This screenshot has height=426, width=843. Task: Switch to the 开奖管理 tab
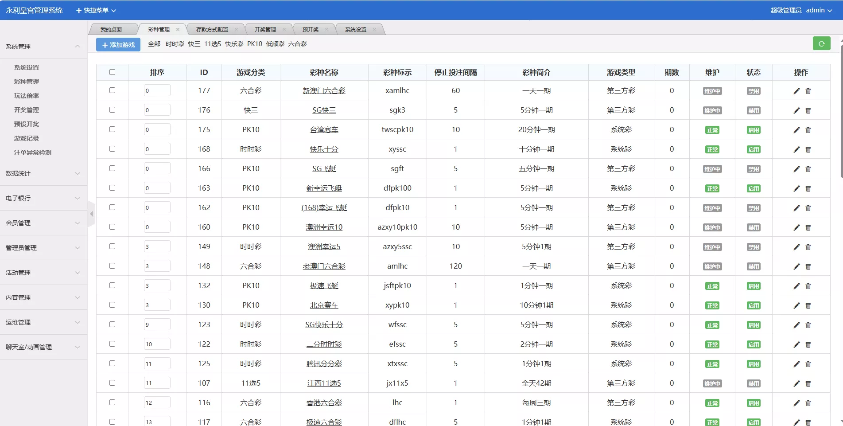(x=265, y=30)
